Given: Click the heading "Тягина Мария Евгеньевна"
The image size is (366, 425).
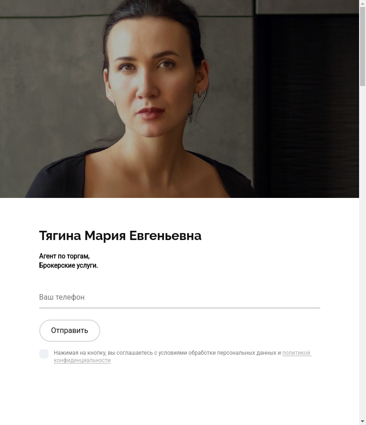Looking at the screenshot, I should point(120,235).
